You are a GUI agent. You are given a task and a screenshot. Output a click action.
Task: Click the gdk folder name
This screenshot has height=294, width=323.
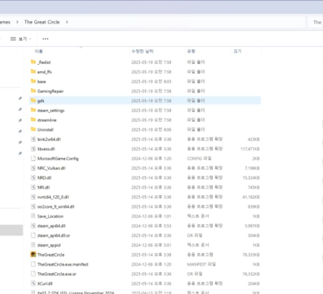coord(41,101)
